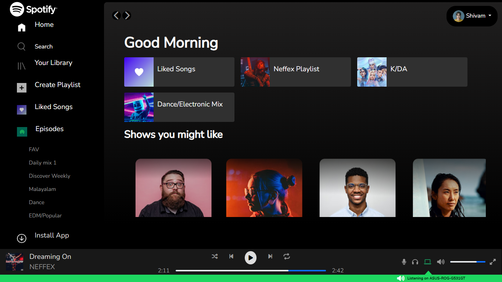Skip to previous track
This screenshot has width=502, height=282.
tap(231, 256)
